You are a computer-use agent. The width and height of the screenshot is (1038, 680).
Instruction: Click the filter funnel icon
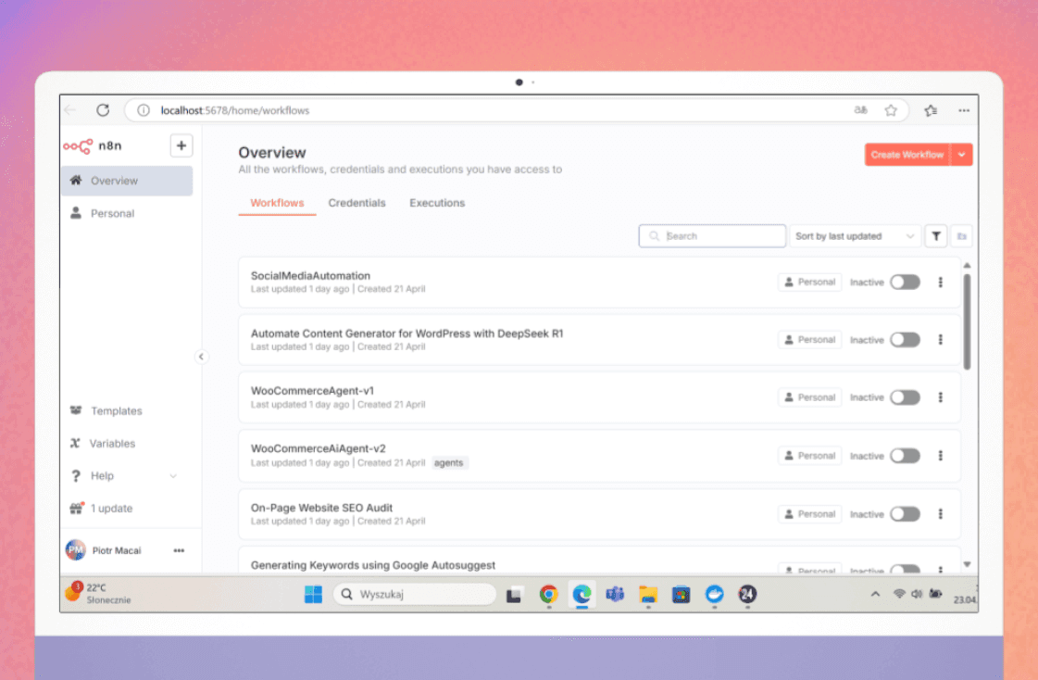pos(936,236)
